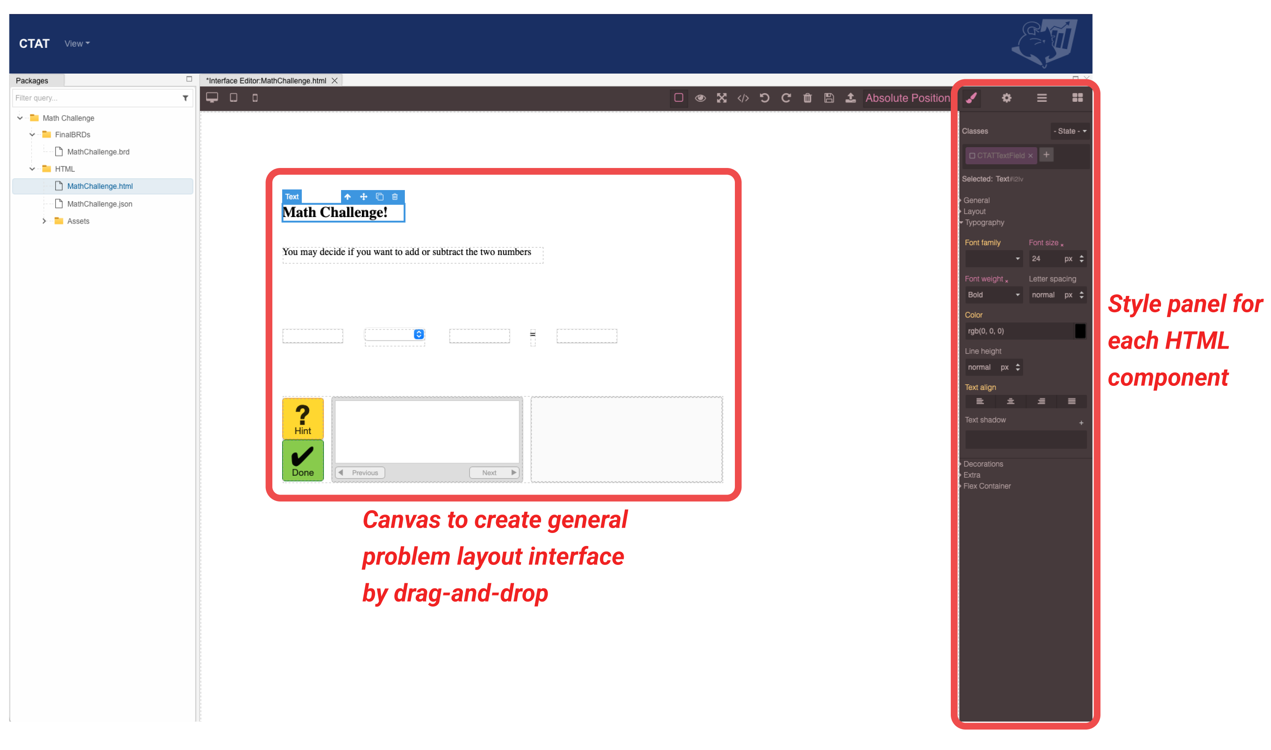Image resolution: width=1271 pixels, height=750 pixels.
Task: Toggle component outline square icon
Action: coord(678,98)
